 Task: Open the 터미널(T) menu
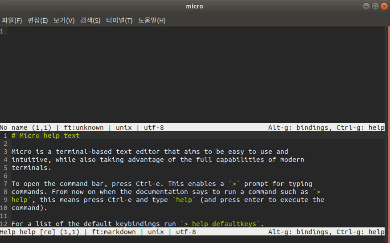click(x=119, y=21)
